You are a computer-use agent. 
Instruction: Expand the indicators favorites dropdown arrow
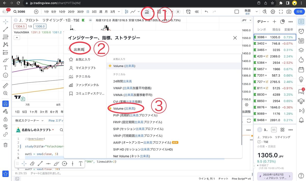pyautogui.click(x=153, y=11)
